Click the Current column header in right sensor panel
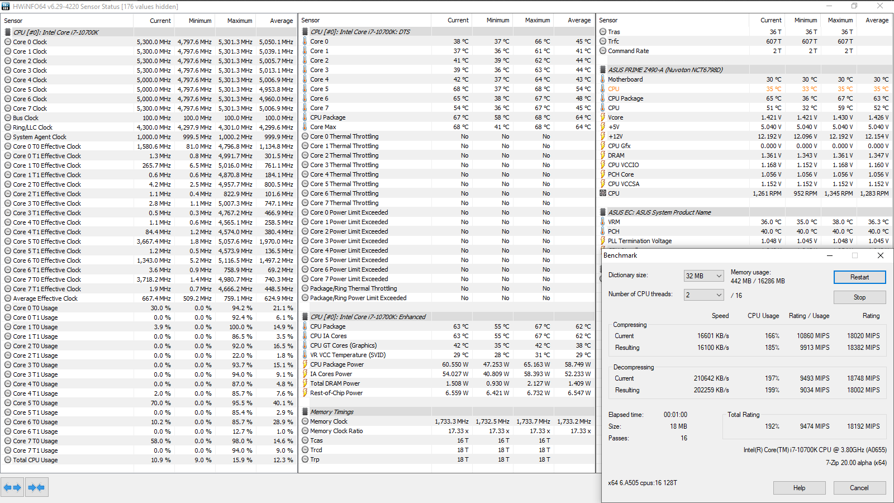Viewport: 894px width, 503px height. (x=771, y=20)
